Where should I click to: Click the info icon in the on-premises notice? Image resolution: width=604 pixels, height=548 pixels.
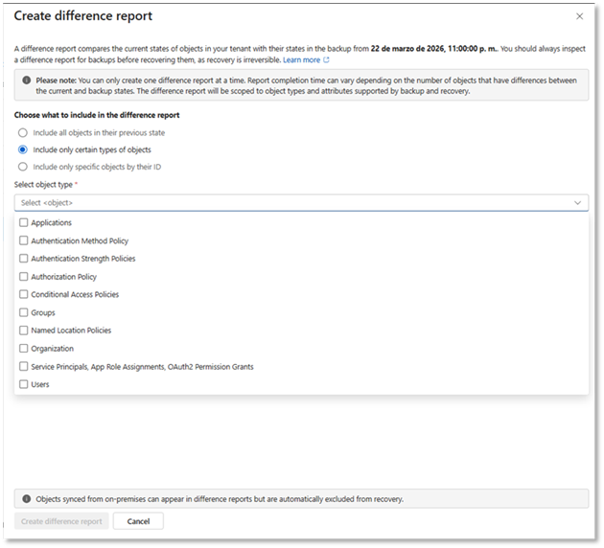26,499
